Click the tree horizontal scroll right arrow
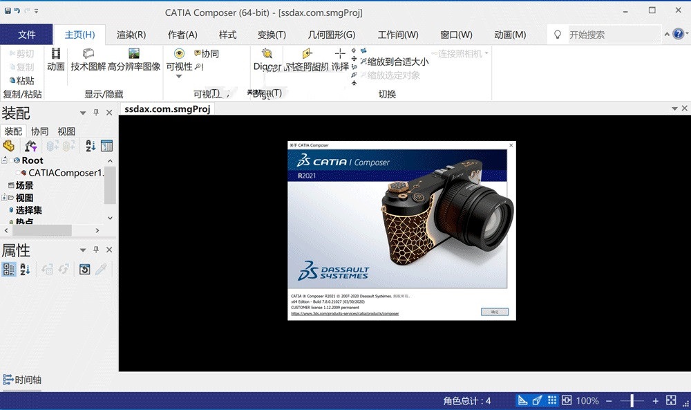 click(x=97, y=230)
